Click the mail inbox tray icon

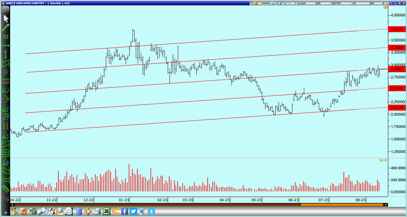click(x=60, y=212)
